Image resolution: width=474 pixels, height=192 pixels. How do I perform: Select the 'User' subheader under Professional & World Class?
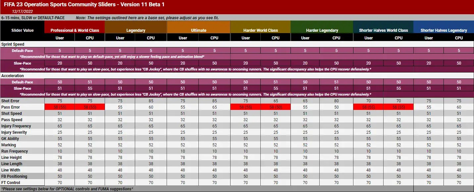60,38
